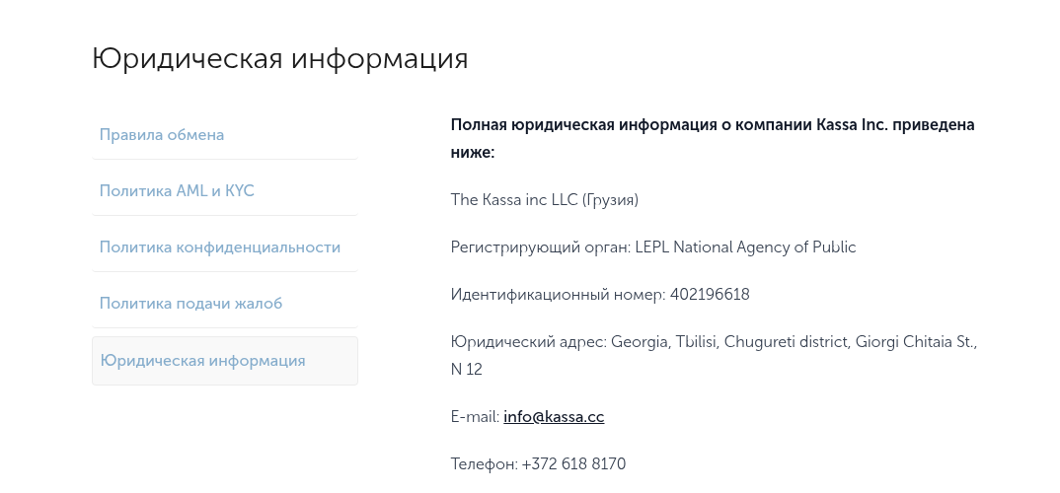Go to Политика конфиденциальности section
This screenshot has height=493, width=1060.
220,247
